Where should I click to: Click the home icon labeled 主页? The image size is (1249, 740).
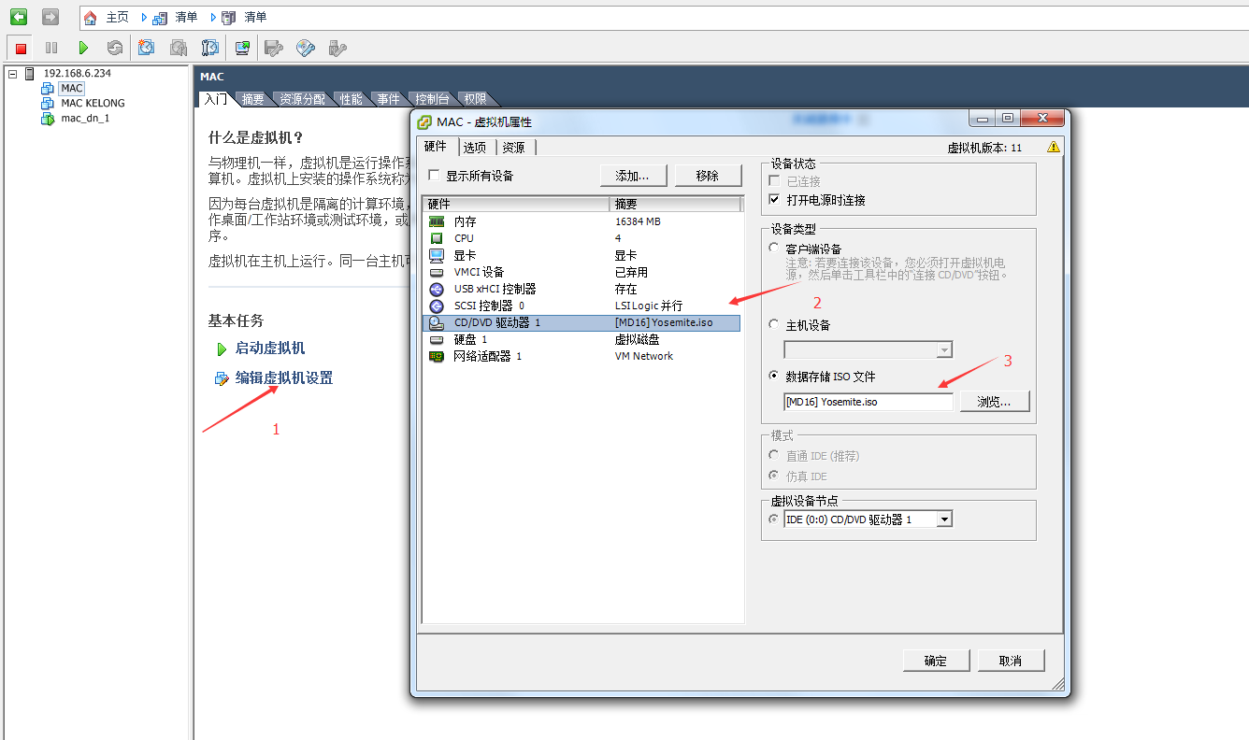click(x=90, y=17)
